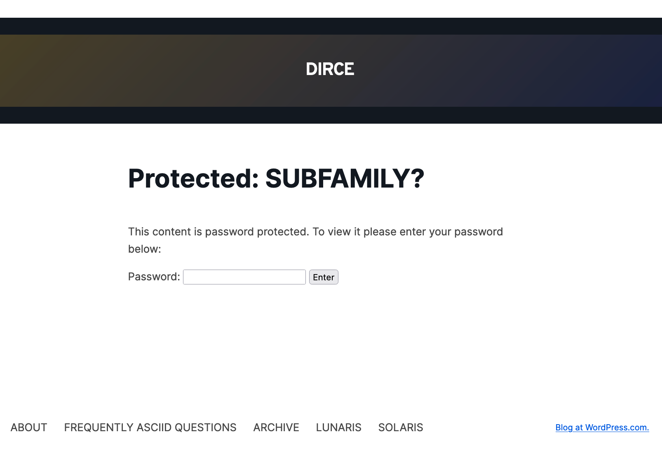Click the 'Password:' field label
662x465 pixels.
pyautogui.click(x=154, y=277)
